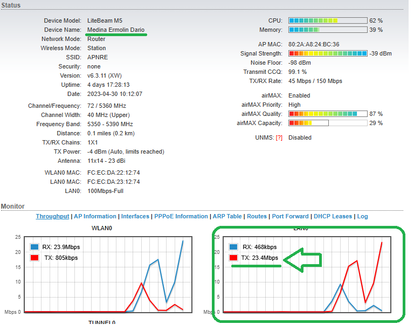View the Routes monitor page
Image resolution: width=414 pixels, height=331 pixels.
pos(257,216)
